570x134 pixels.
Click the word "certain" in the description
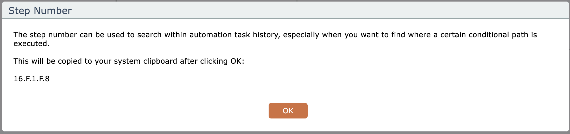point(453,35)
